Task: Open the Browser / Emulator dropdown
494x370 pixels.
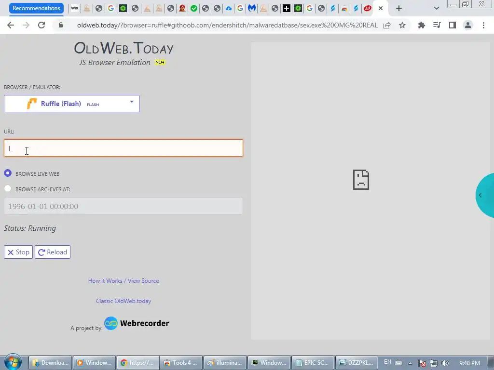Action: click(x=71, y=104)
